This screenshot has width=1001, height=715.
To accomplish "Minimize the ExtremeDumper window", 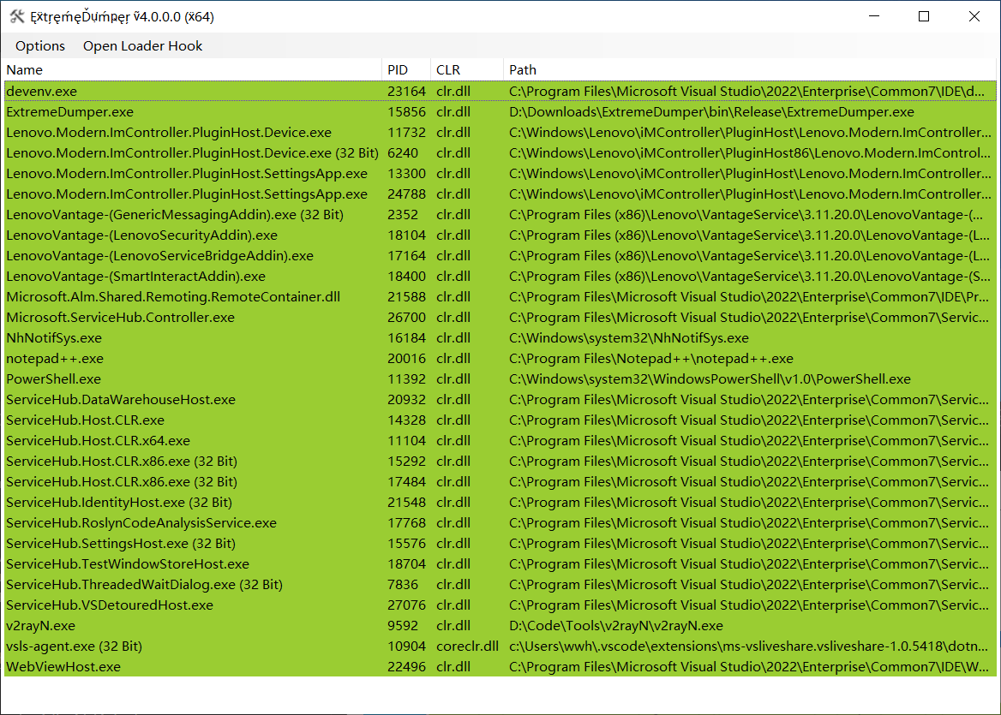I will tap(874, 16).
